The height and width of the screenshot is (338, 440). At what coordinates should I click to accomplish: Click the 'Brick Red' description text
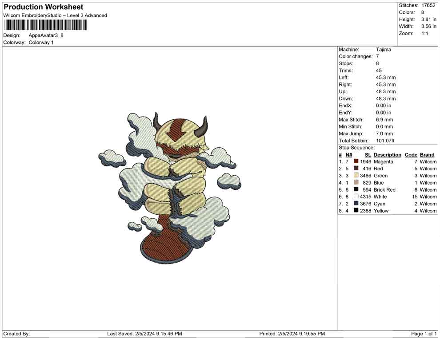point(384,189)
